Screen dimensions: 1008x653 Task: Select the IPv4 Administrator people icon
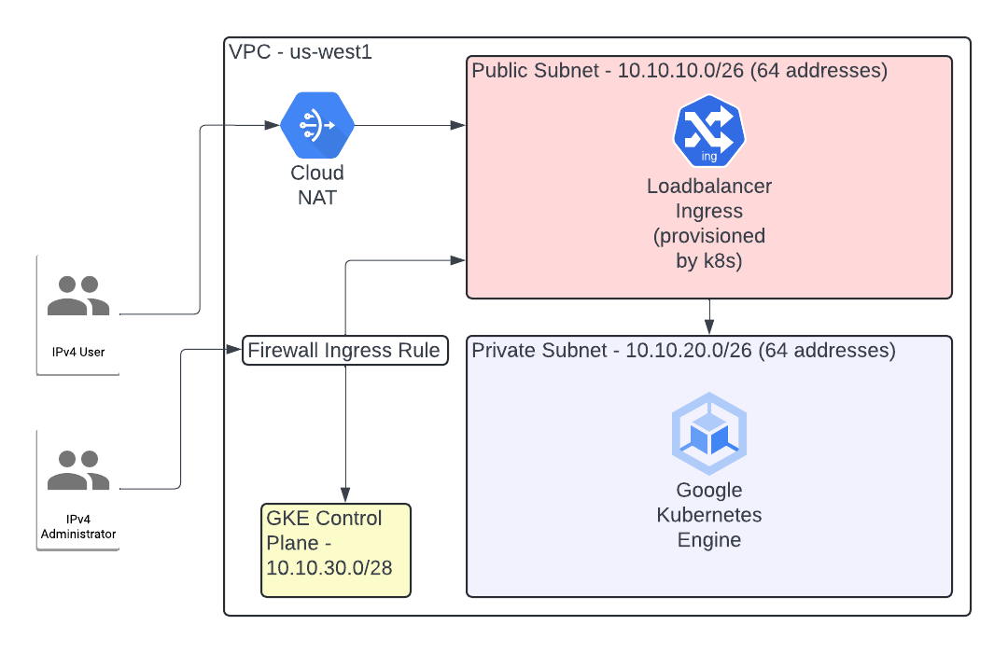coord(78,470)
